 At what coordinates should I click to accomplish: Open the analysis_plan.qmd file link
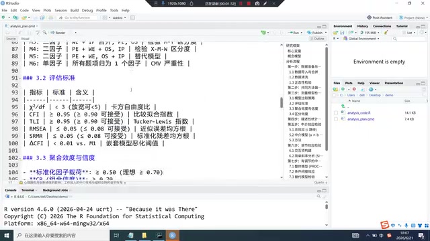pyautogui.click(x=361, y=119)
